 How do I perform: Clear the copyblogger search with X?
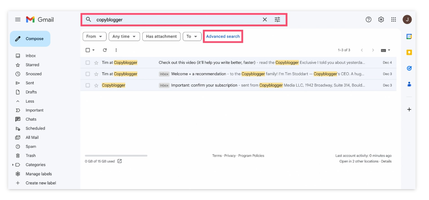point(265,20)
